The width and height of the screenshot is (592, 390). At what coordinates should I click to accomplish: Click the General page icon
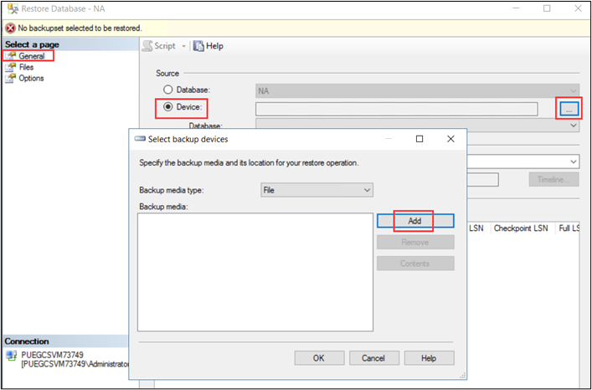[10, 56]
